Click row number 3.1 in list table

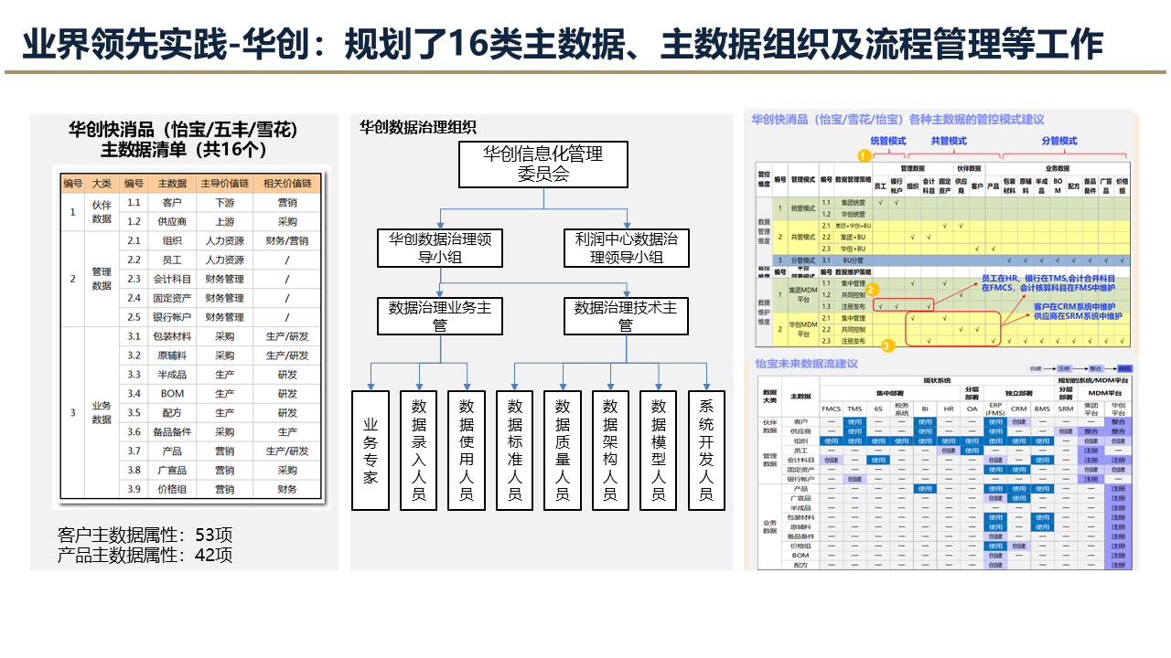click(134, 336)
